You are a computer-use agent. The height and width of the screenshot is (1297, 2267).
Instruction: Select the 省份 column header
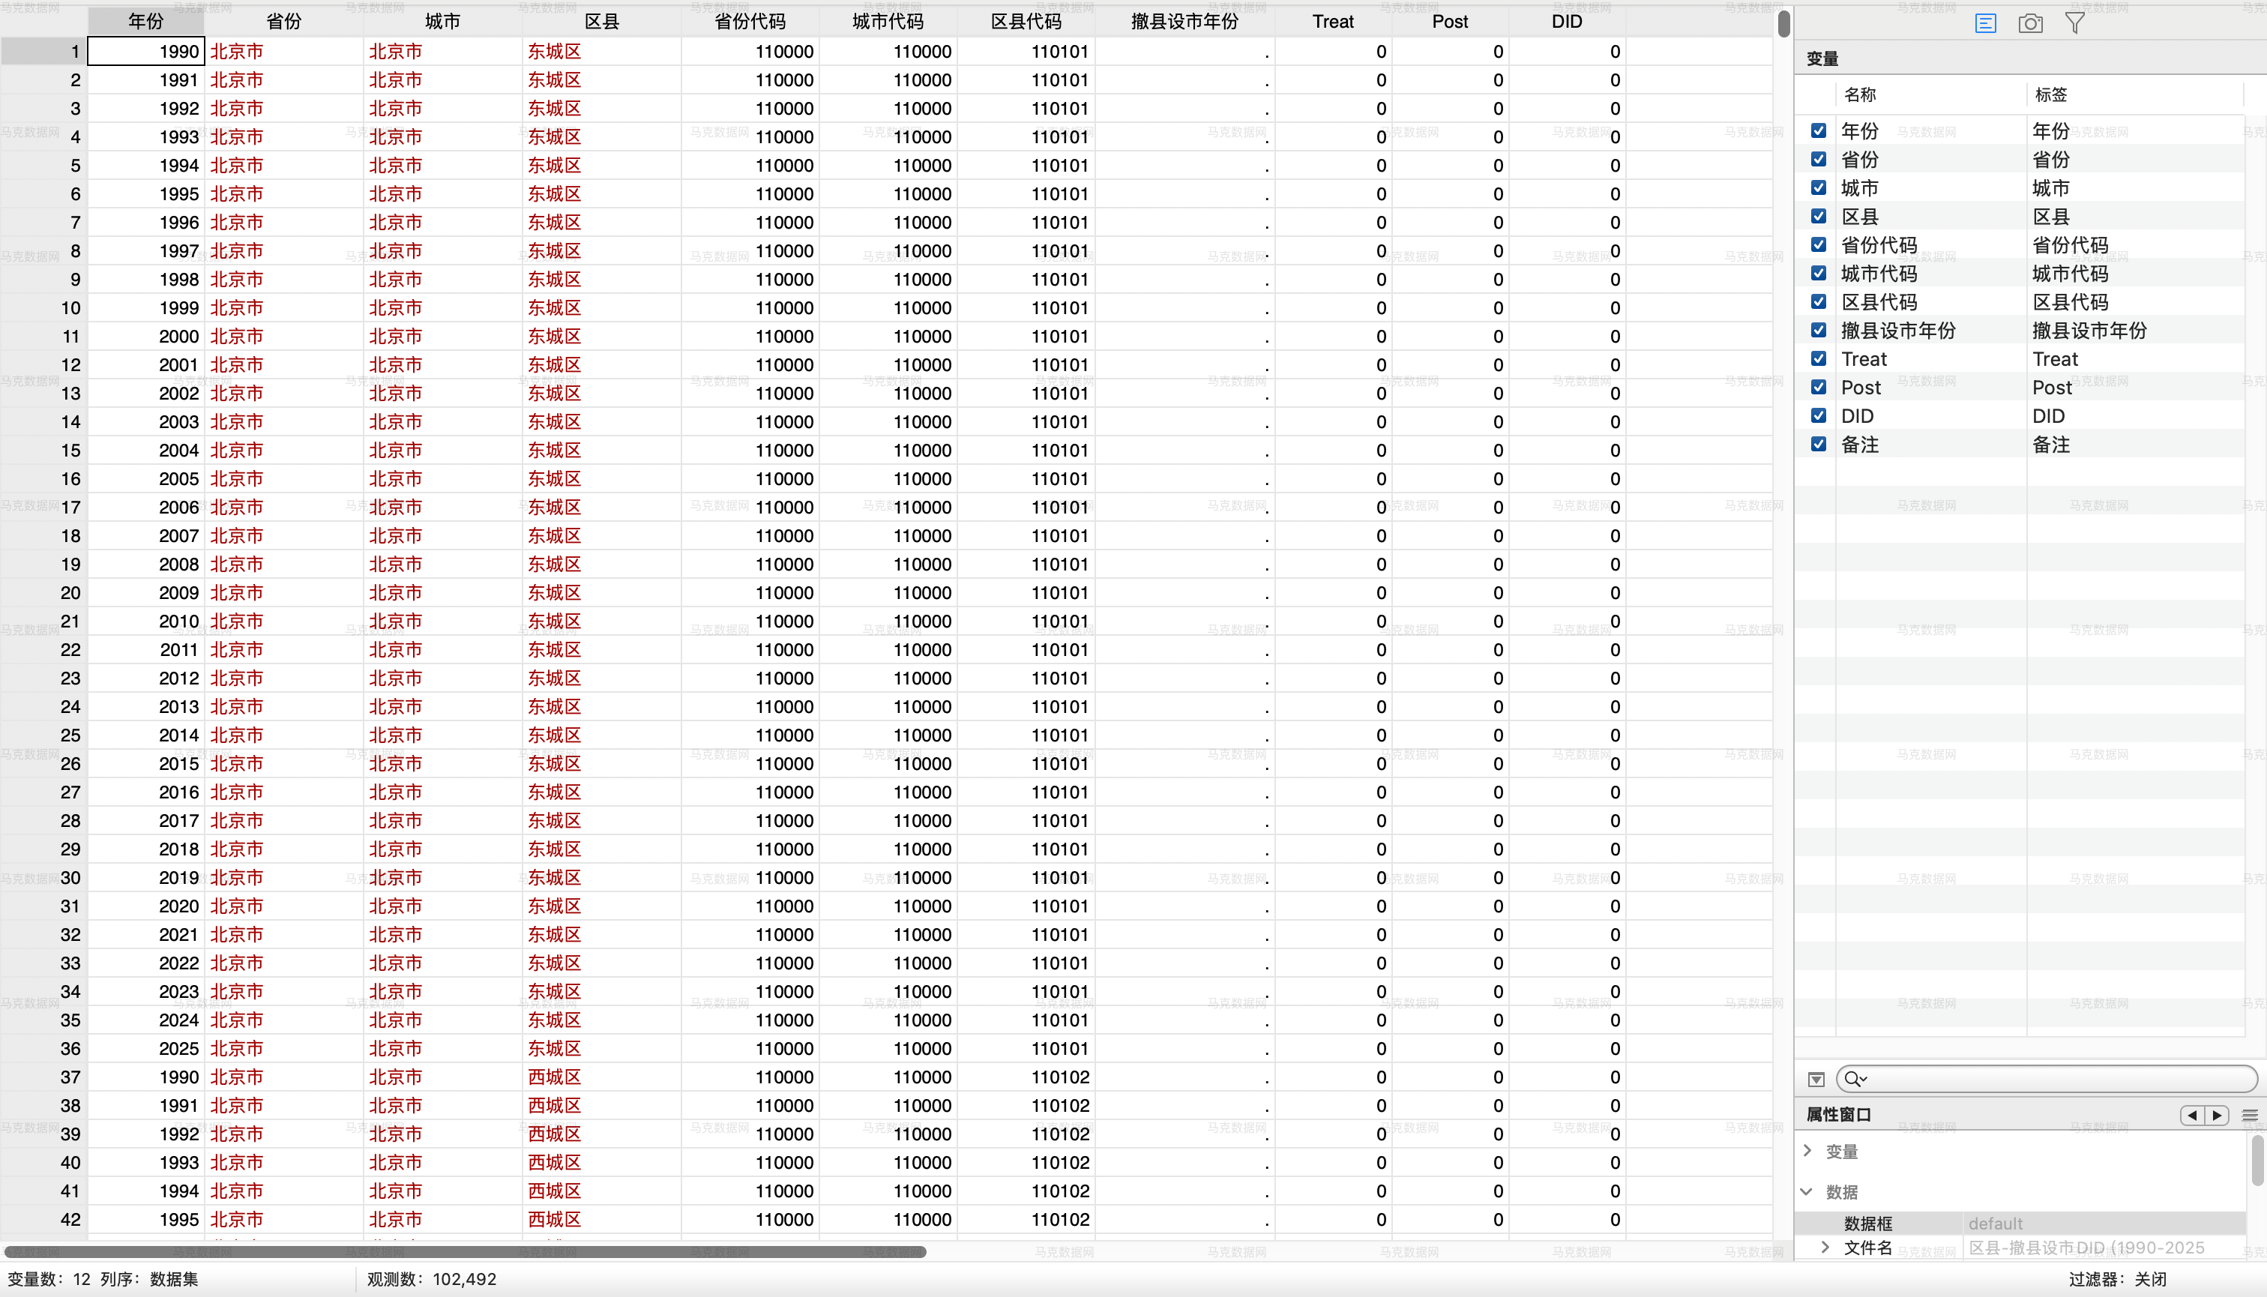click(x=284, y=22)
